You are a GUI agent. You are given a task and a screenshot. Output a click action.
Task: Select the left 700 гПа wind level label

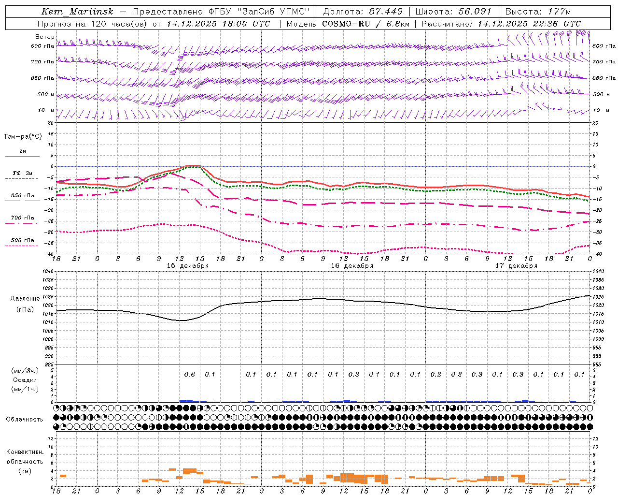42,62
